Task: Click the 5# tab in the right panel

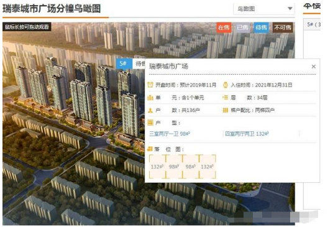Action: click(312, 25)
